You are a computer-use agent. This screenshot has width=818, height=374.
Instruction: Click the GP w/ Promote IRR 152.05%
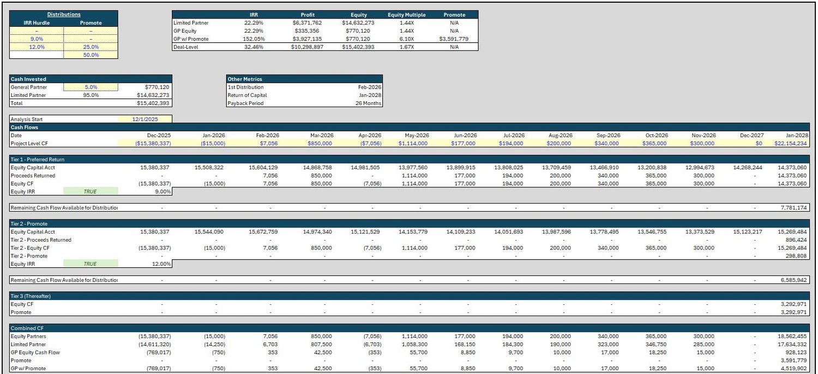[254, 39]
